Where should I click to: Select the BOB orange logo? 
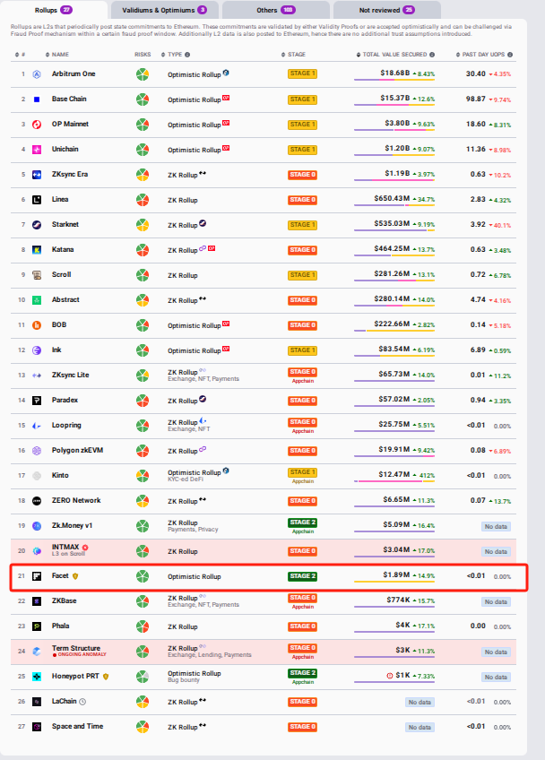coord(37,325)
